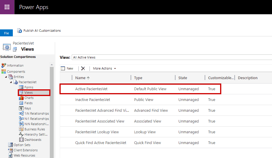Click the Forms icon in tree

coord(21,87)
